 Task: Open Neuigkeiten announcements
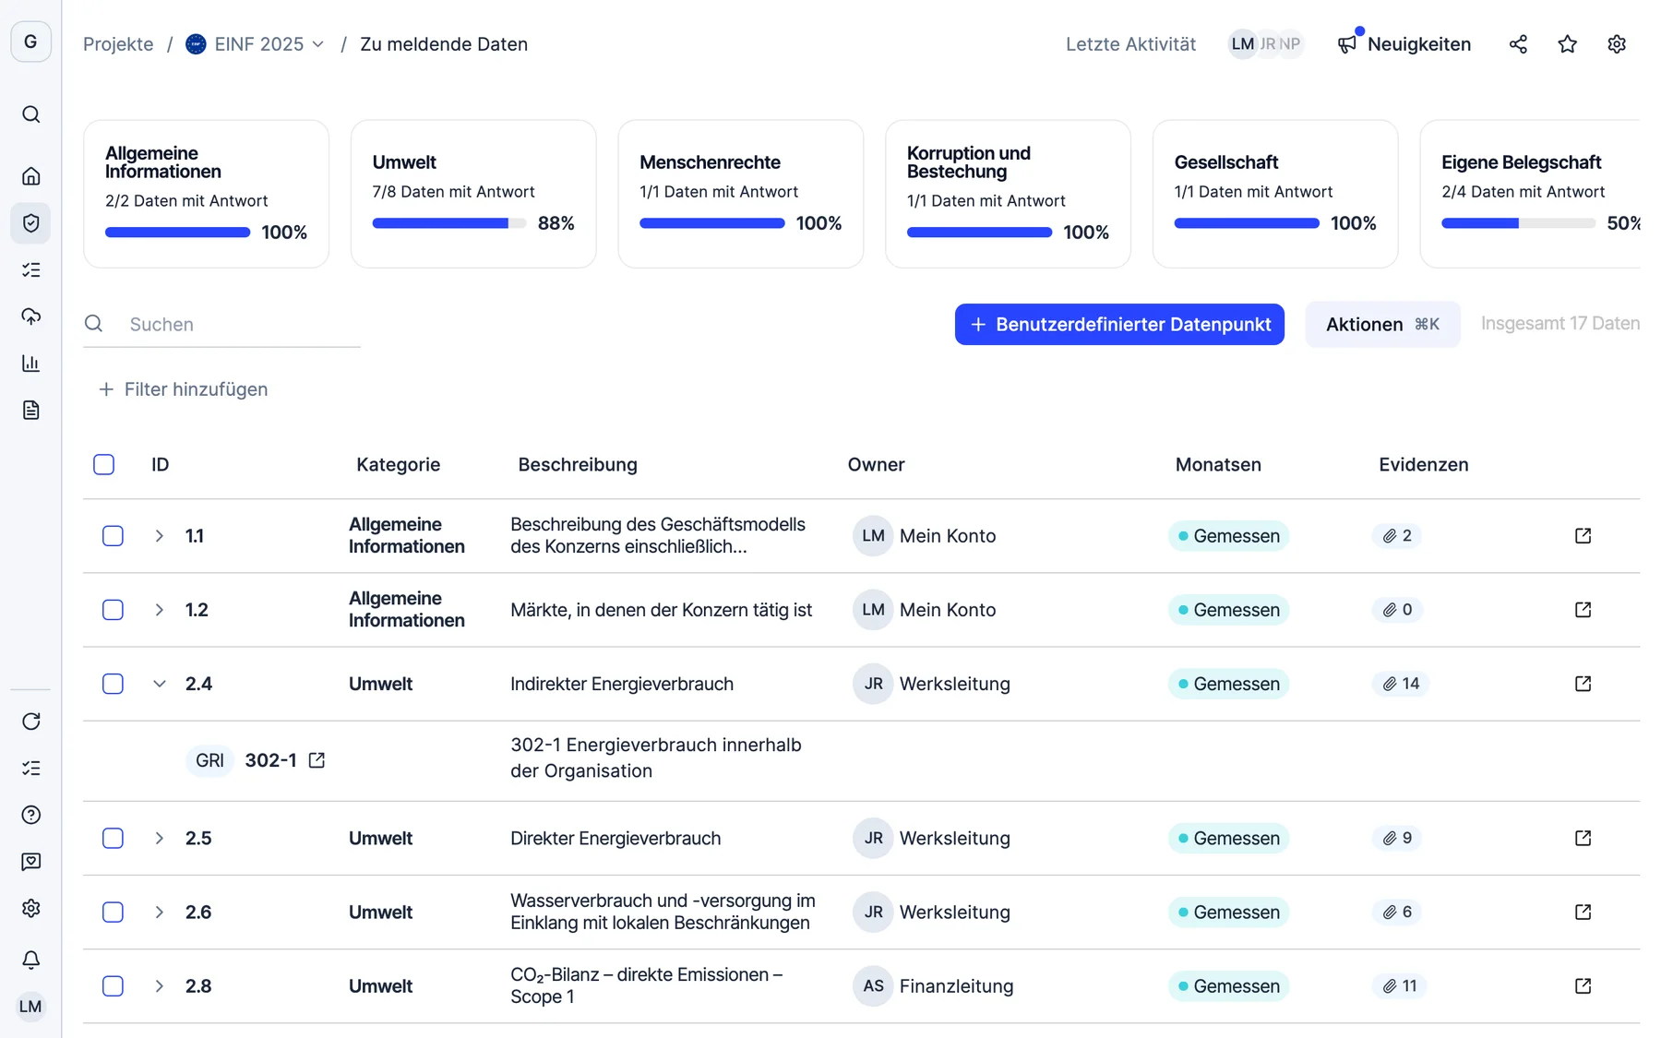click(x=1404, y=44)
